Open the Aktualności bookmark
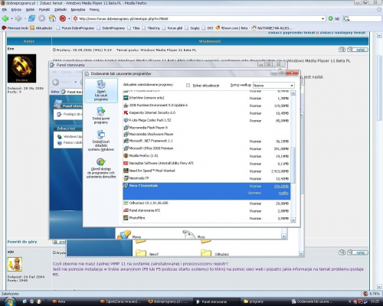Screen dimensions: 383x306 (41, 28)
